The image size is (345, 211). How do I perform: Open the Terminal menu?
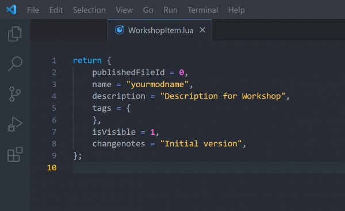point(202,10)
